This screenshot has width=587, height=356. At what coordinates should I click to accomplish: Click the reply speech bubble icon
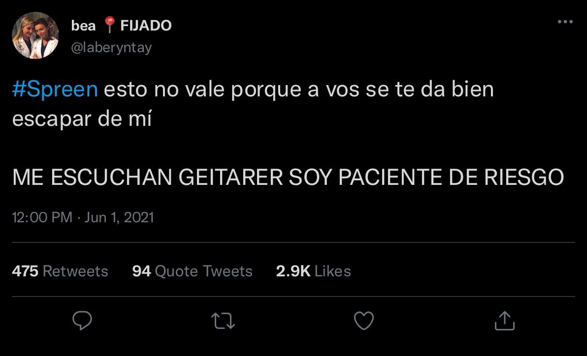tap(82, 320)
